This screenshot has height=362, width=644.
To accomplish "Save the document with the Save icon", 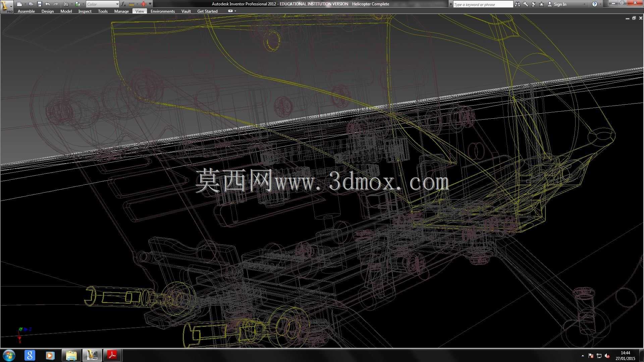I will tap(39, 4).
